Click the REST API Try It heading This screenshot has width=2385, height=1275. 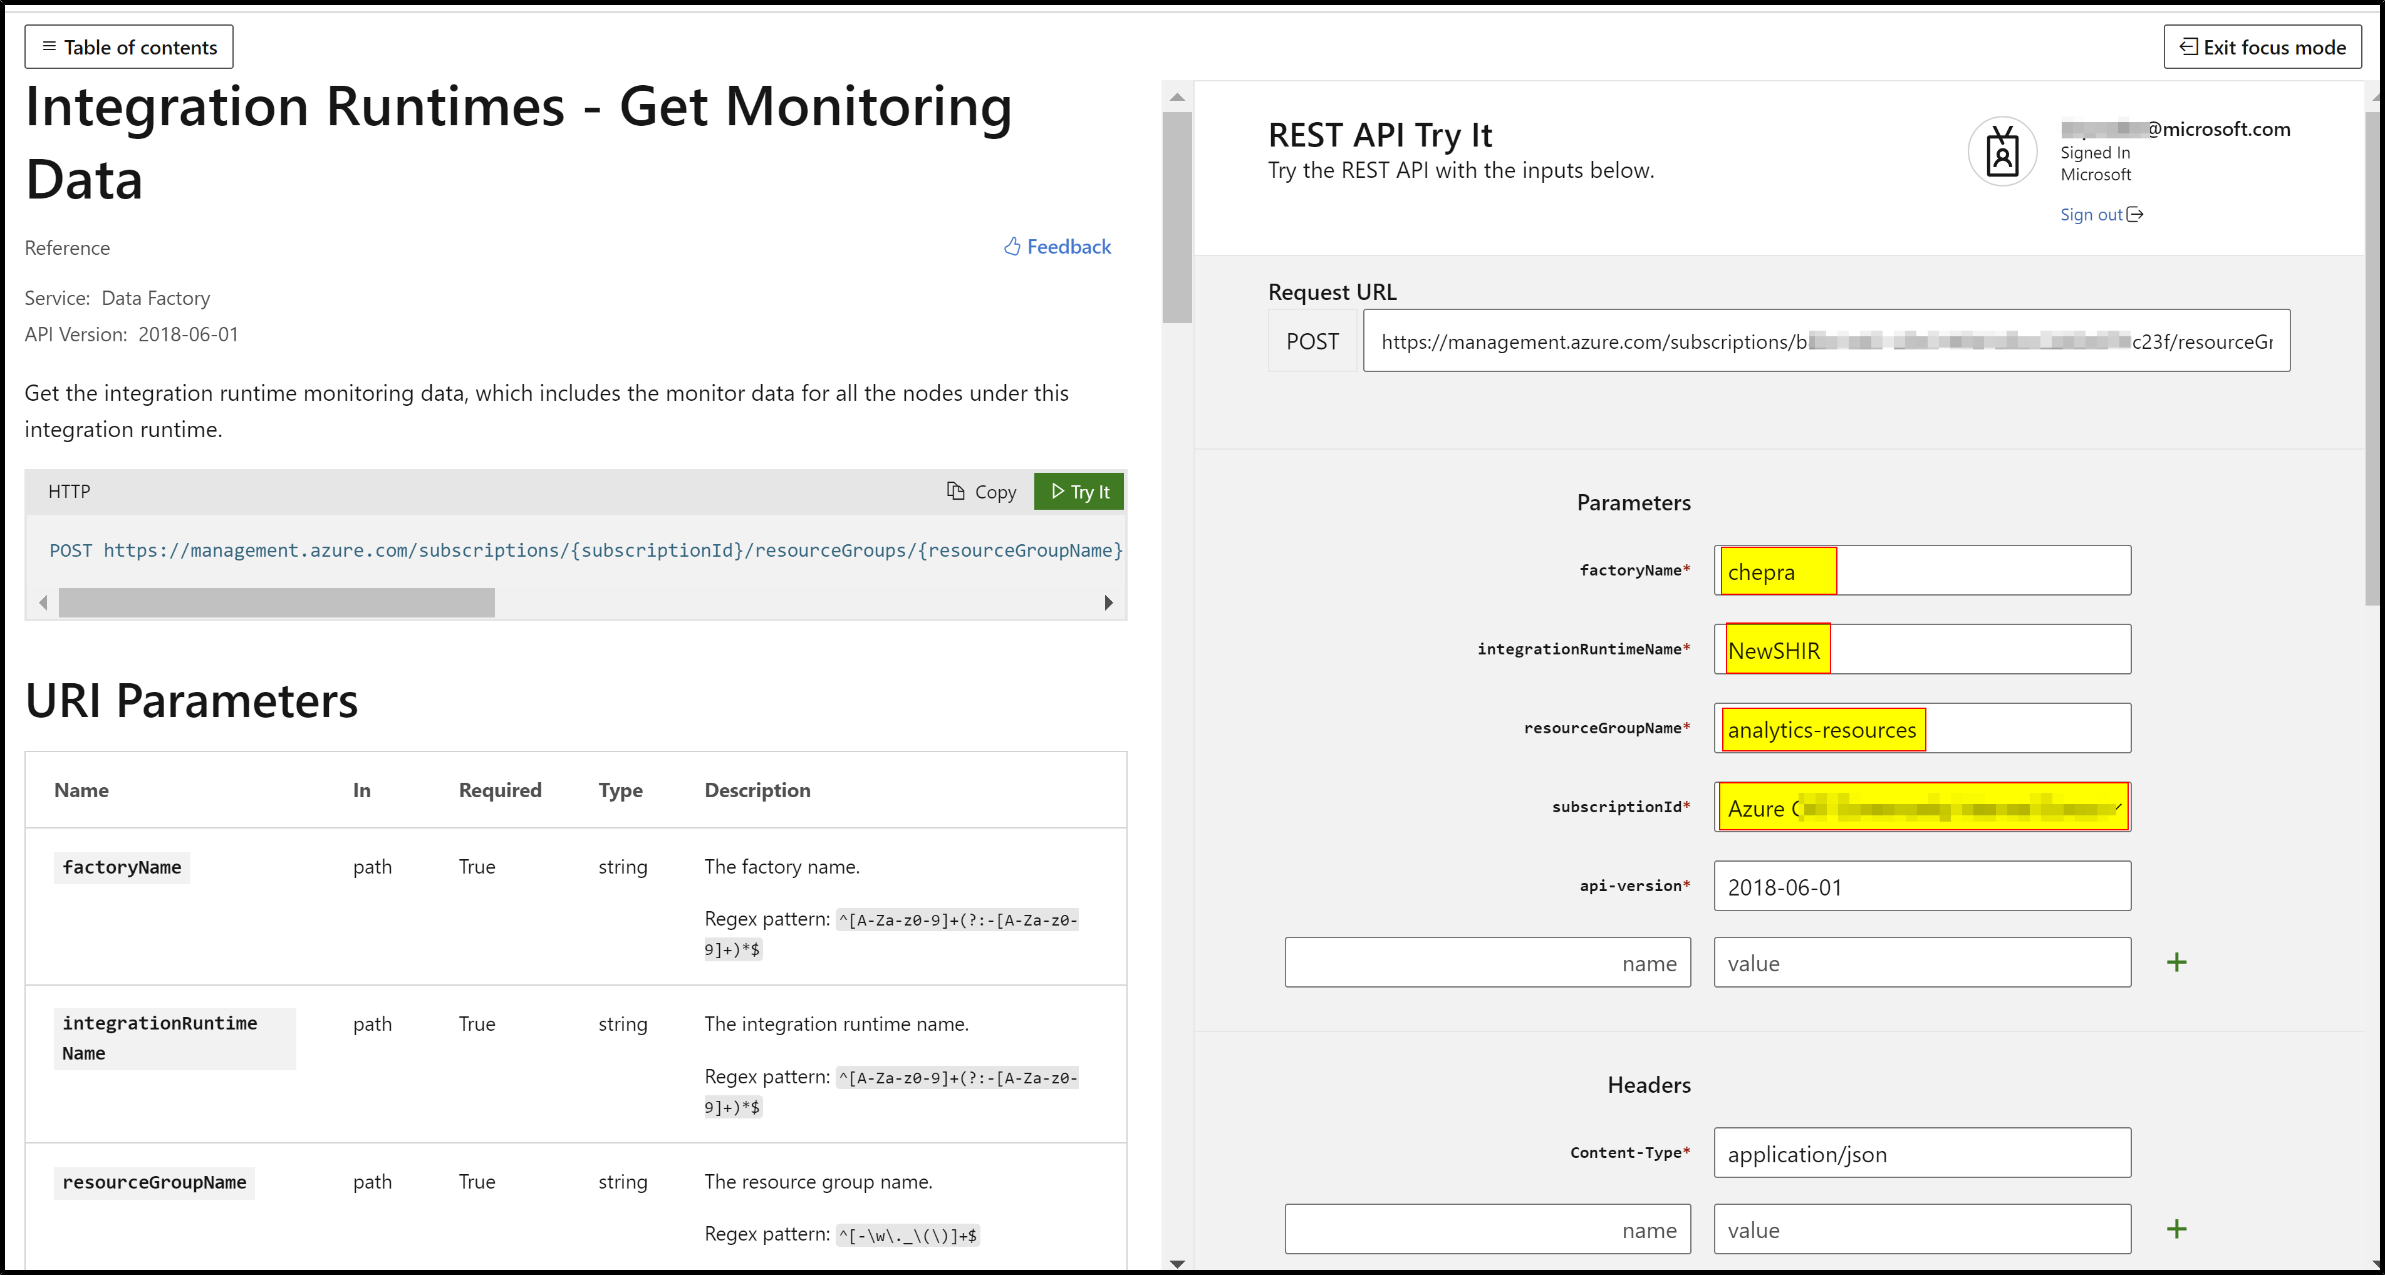click(x=1380, y=135)
